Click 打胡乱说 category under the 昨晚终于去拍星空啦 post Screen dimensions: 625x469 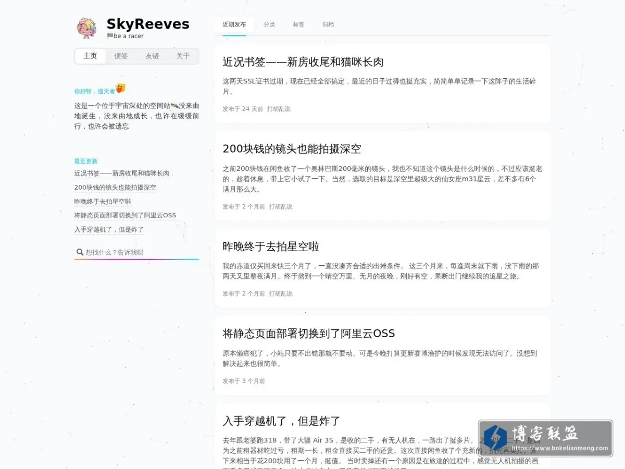281,294
